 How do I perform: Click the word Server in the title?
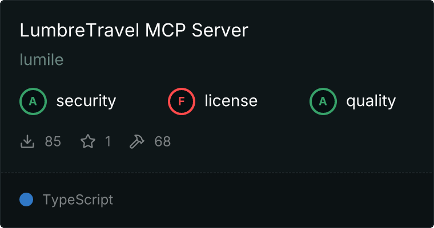(220, 30)
